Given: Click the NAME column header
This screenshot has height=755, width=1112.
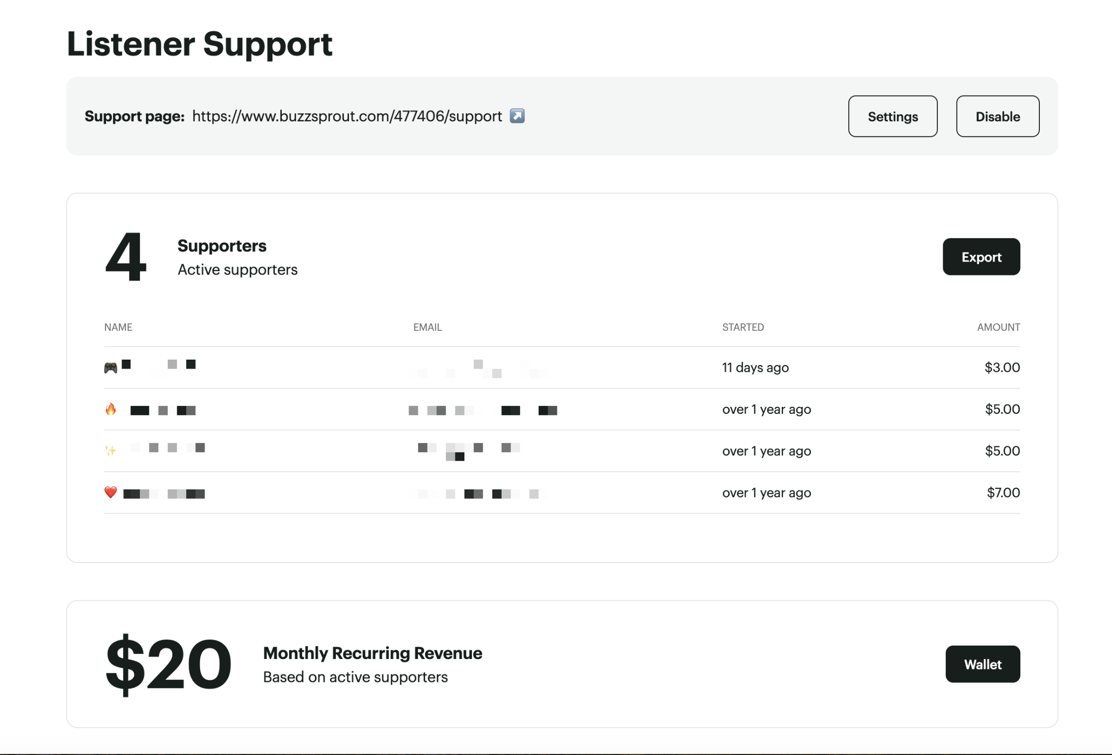Looking at the screenshot, I should (x=118, y=327).
